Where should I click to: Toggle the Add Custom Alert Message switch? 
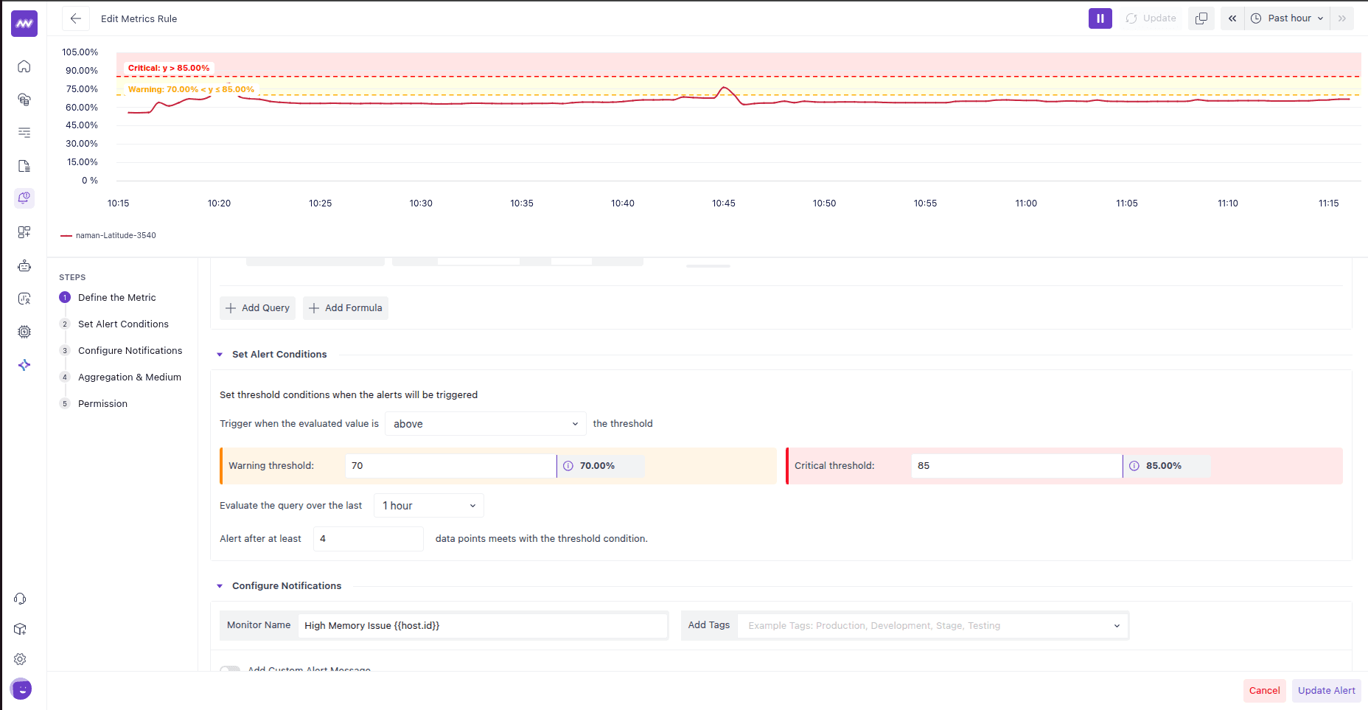click(x=230, y=669)
